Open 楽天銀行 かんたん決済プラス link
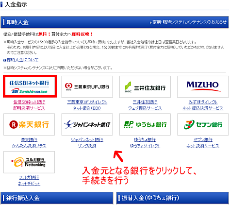The height and width of the screenshot is (205, 230). pos(29,143)
